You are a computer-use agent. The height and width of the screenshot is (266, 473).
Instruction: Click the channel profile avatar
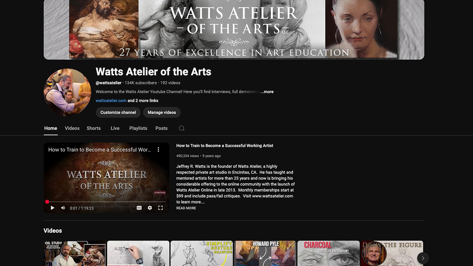pyautogui.click(x=67, y=92)
